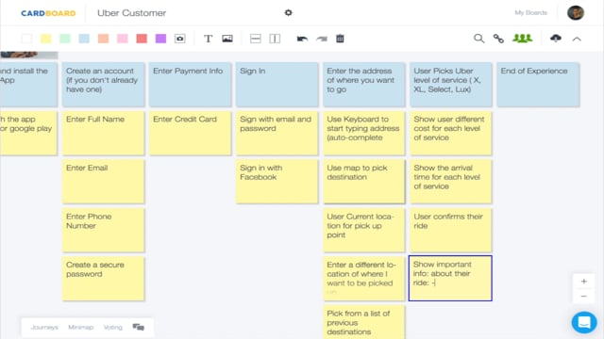The image size is (604, 339).
Task: Open the search magnifier icon
Action: coord(478,39)
